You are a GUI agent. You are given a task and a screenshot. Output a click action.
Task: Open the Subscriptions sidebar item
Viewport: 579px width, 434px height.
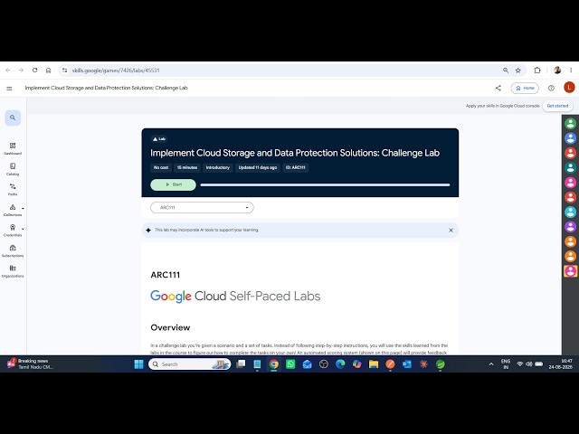coord(13,250)
